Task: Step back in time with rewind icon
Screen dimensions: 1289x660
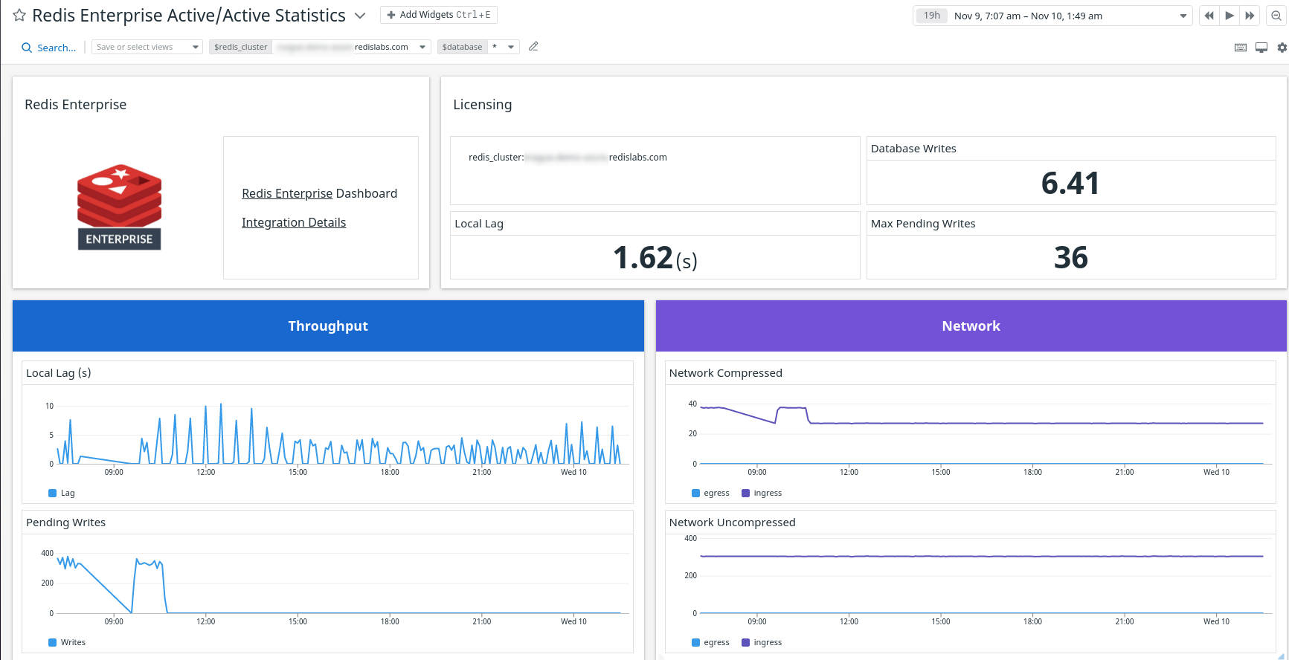Action: click(x=1209, y=16)
